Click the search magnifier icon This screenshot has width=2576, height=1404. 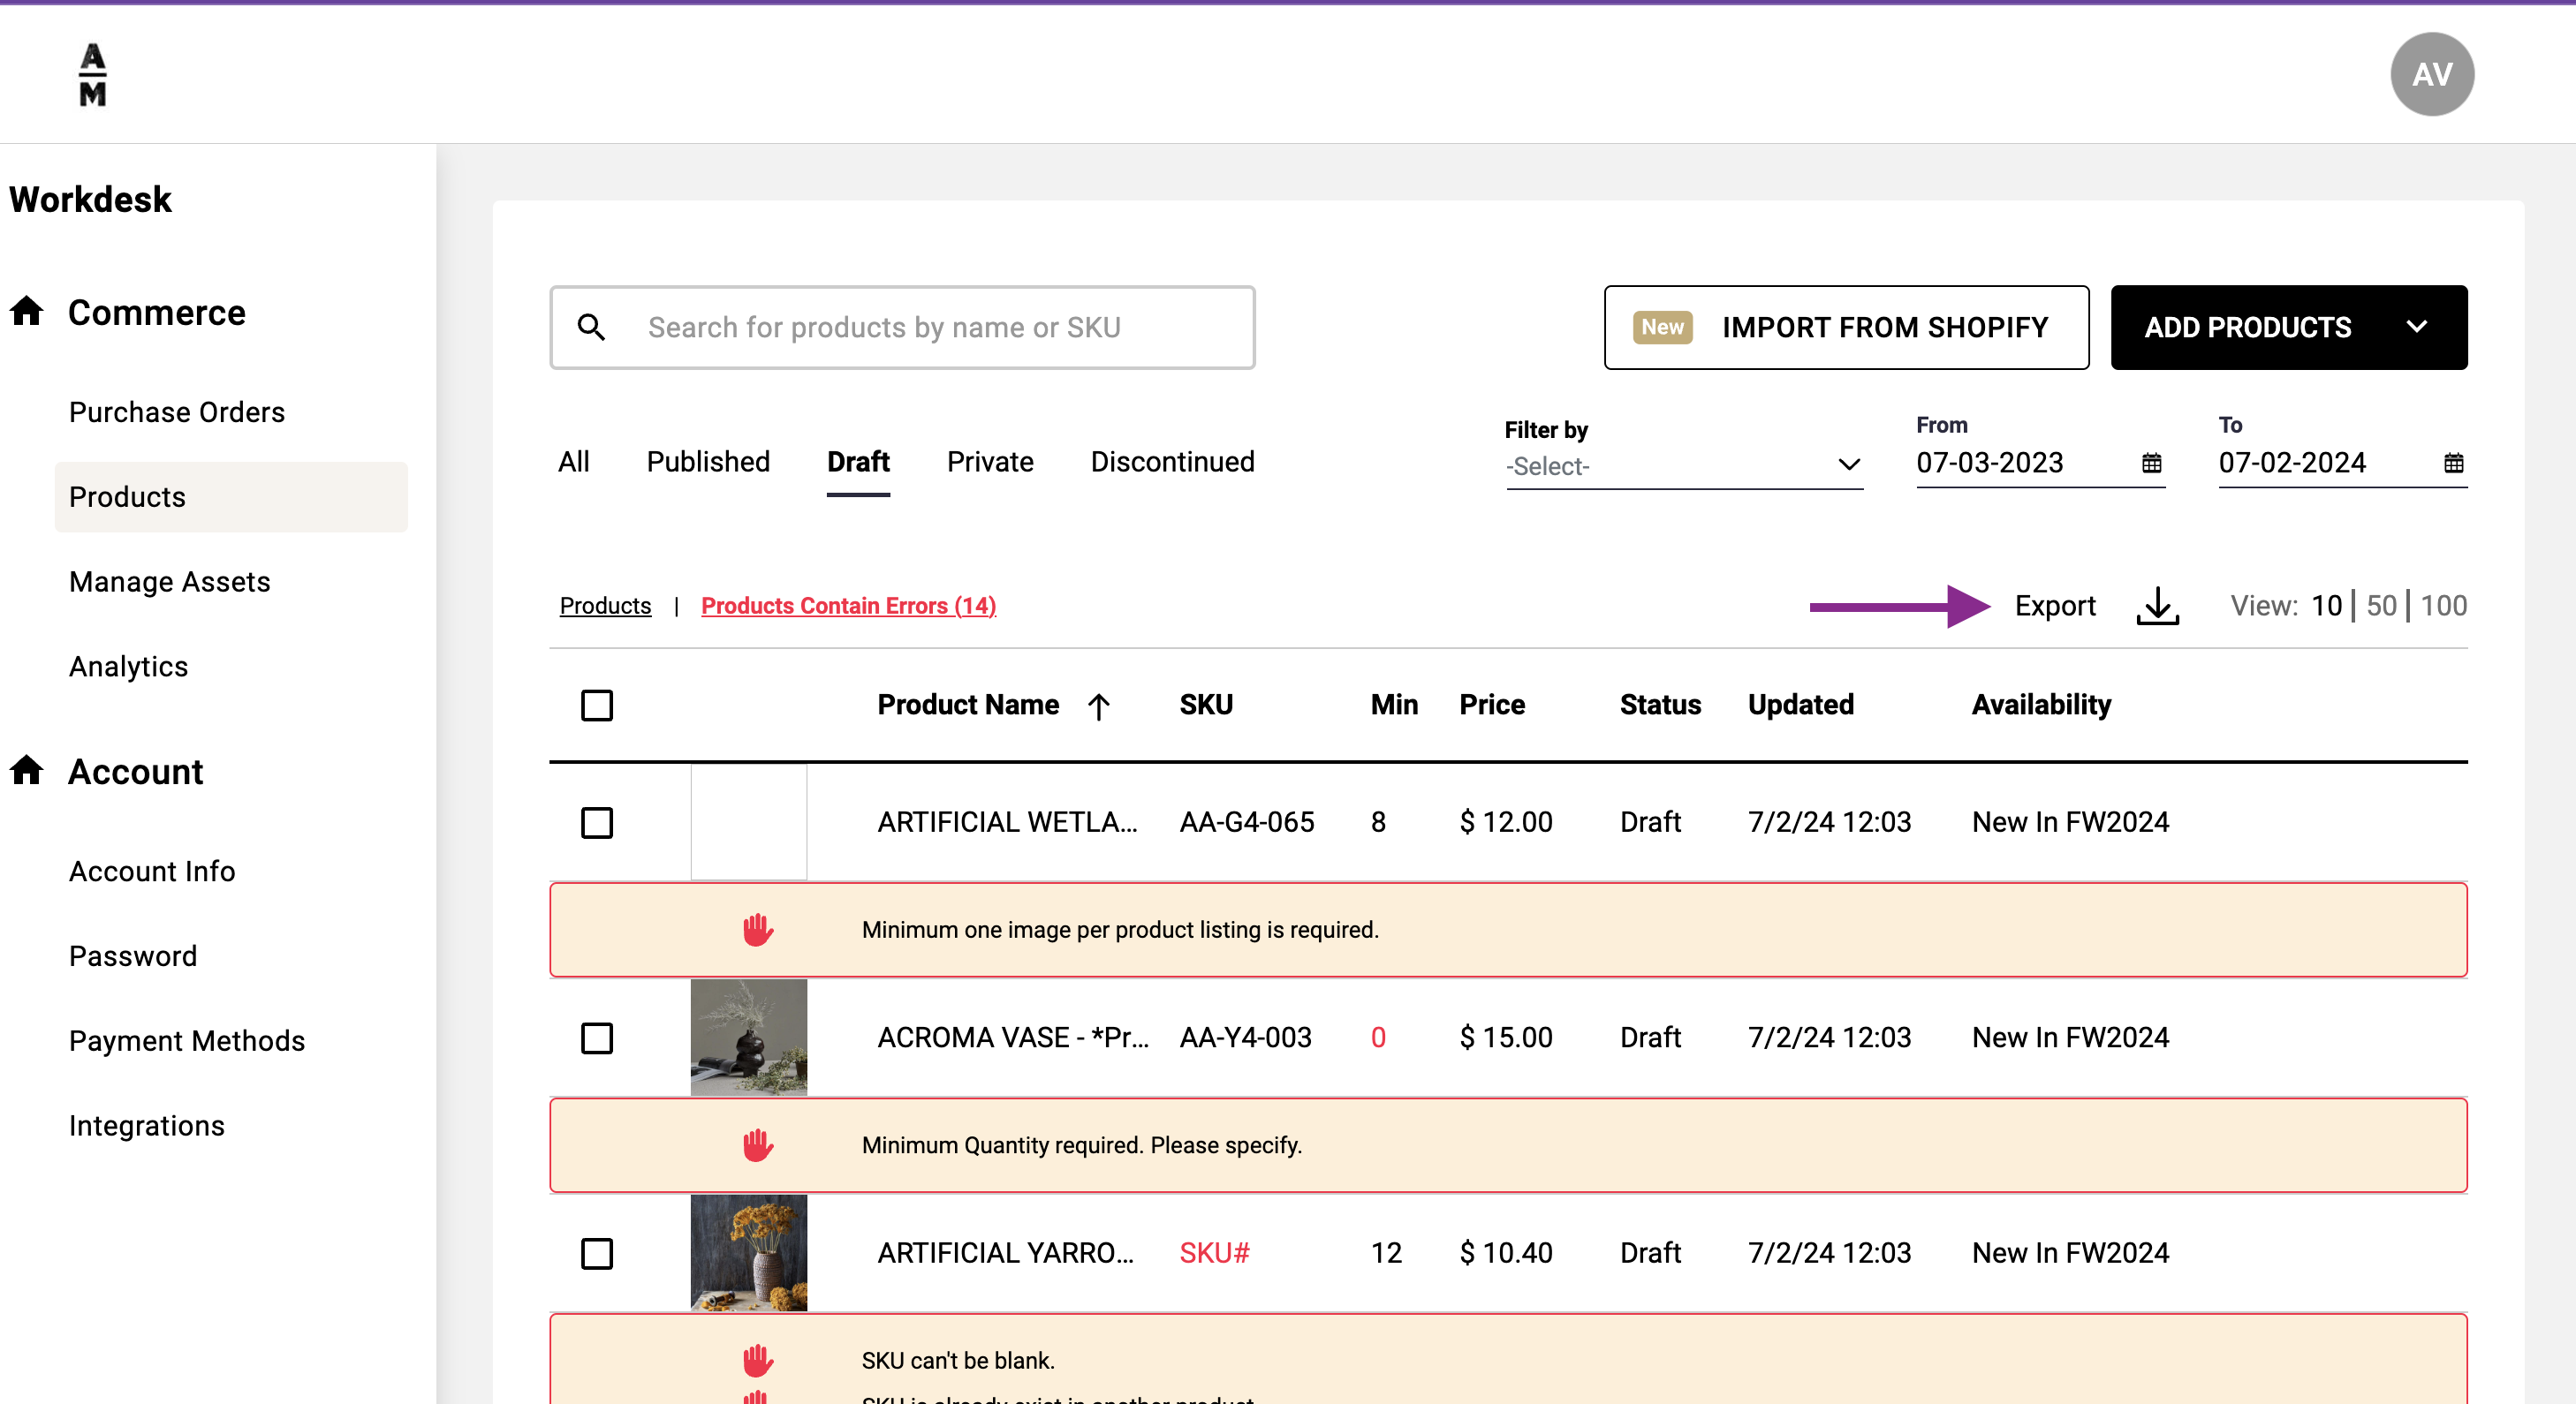pos(591,328)
